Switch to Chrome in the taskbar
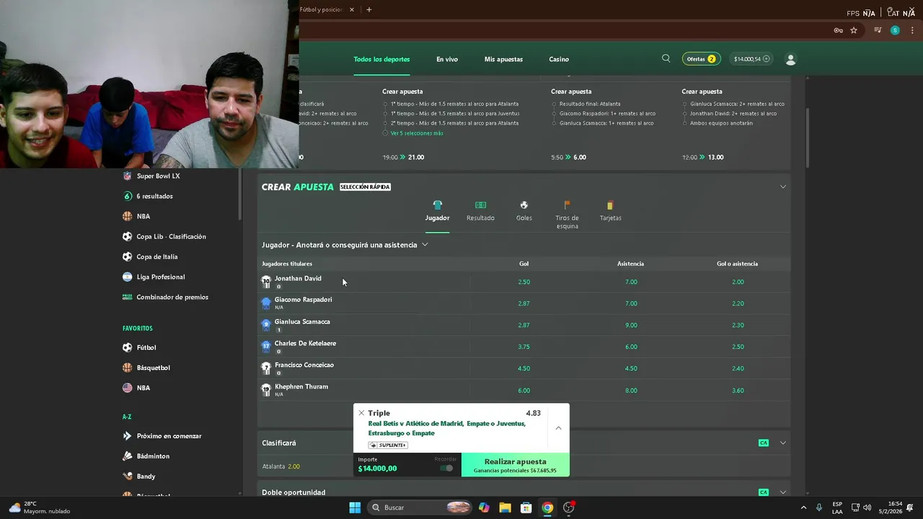Image resolution: width=923 pixels, height=519 pixels. coord(547,507)
